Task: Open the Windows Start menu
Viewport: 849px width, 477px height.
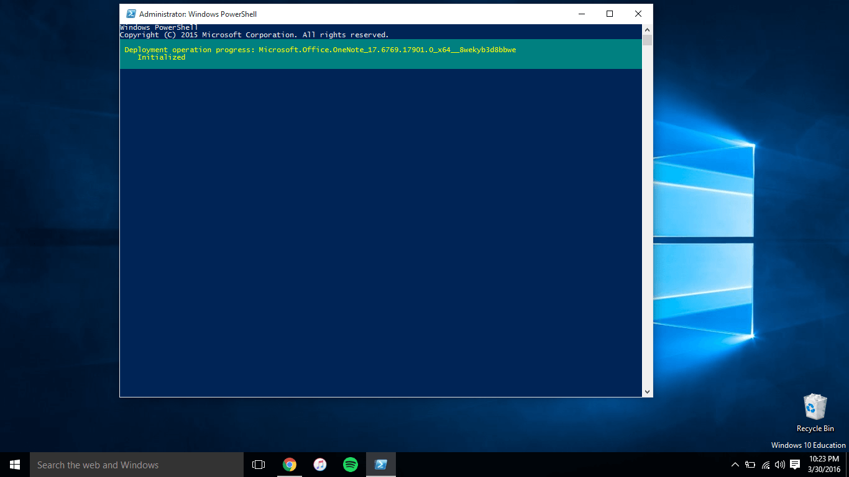Action: (15, 465)
